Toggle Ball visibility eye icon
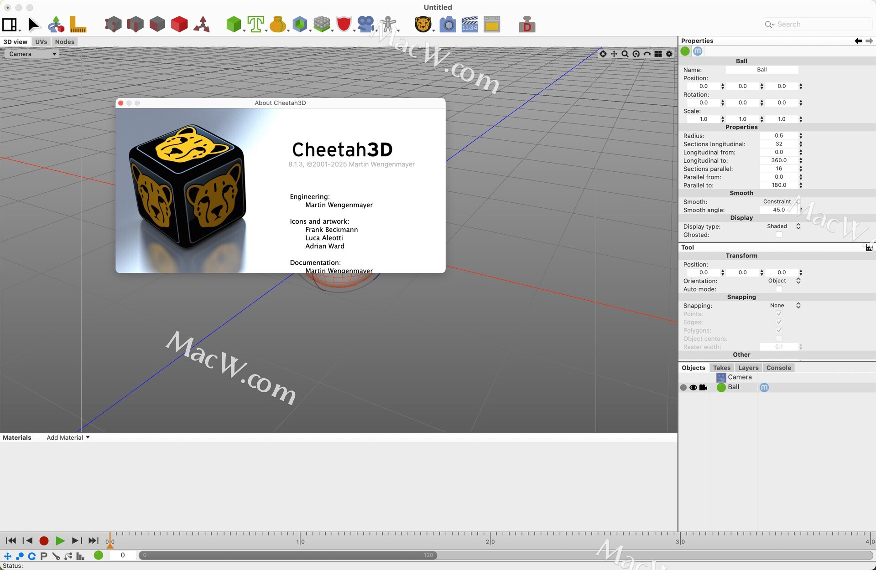Viewport: 876px width, 570px height. [x=693, y=387]
